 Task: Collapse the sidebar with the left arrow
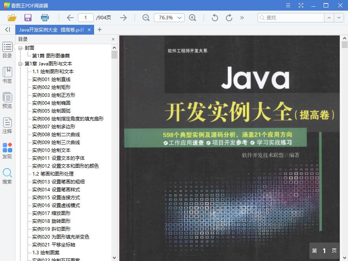7,30
